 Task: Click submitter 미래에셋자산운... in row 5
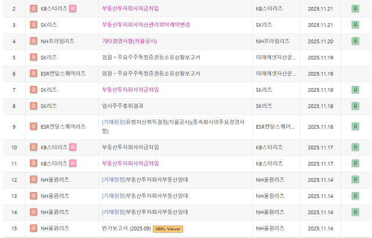[276, 57]
